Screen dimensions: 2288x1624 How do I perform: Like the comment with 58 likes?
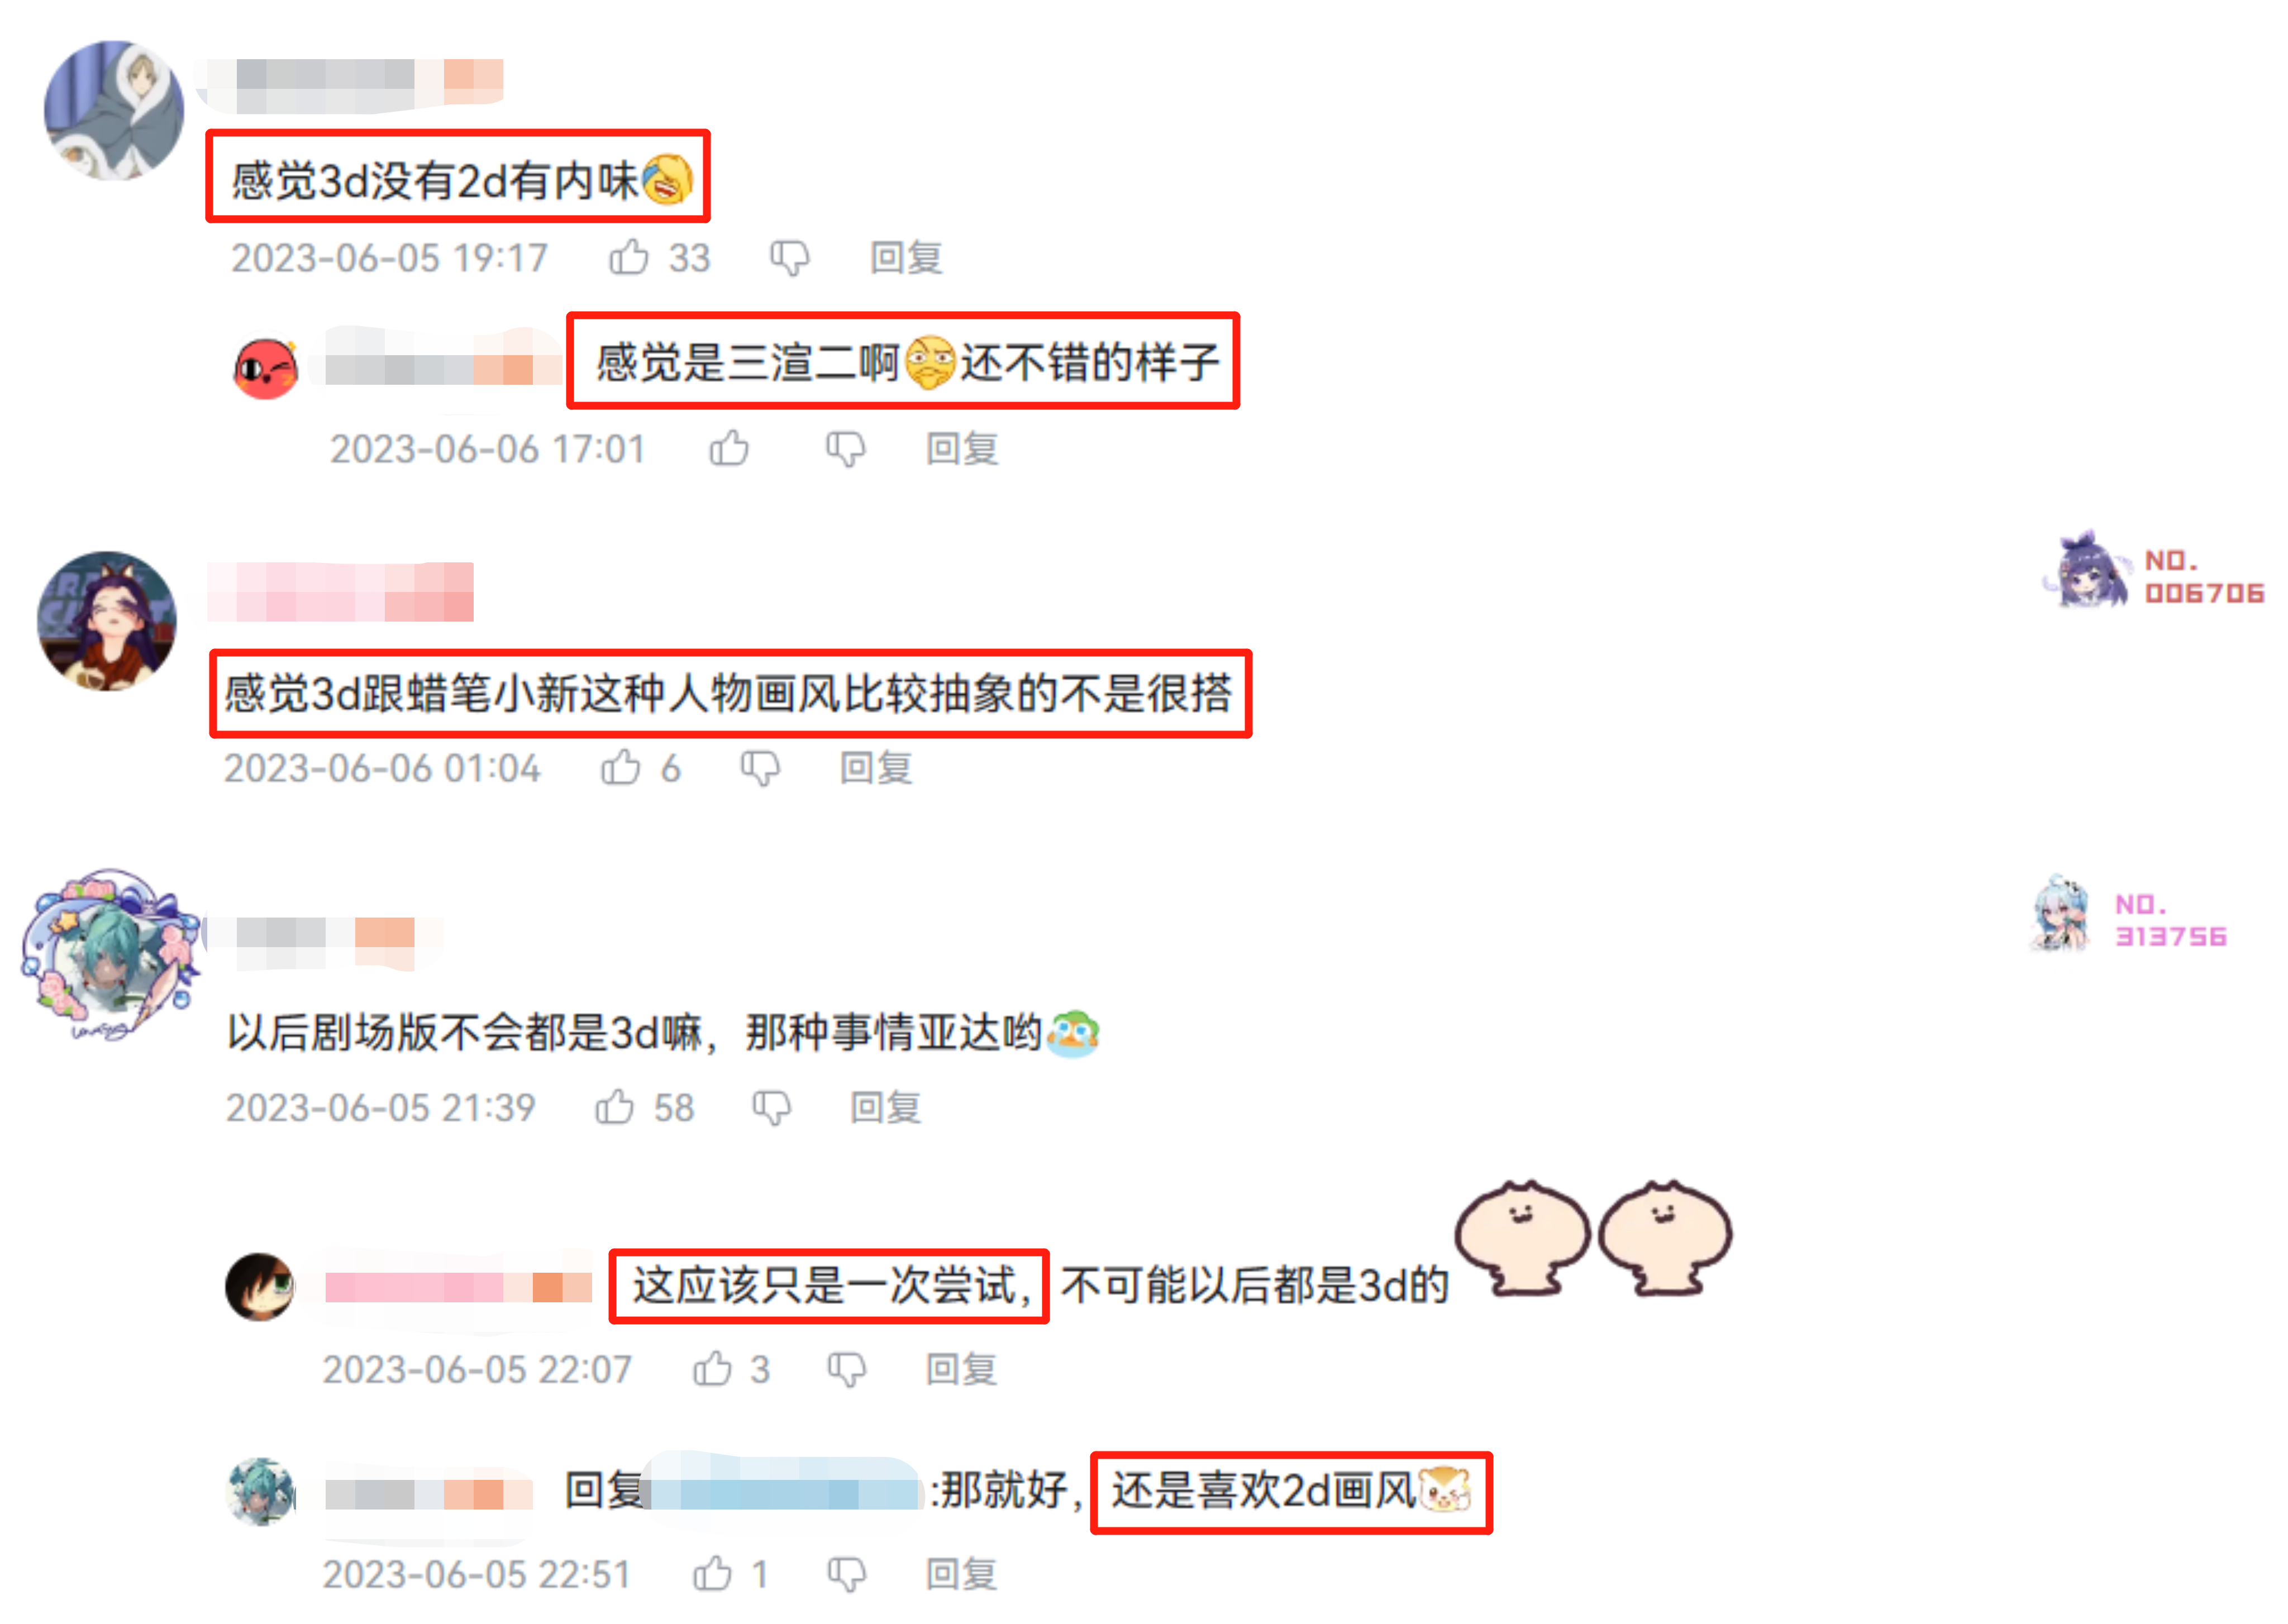(x=615, y=1107)
